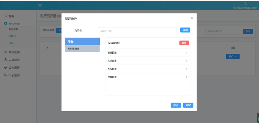Expand the 系统管理 permission chevron

click(186, 69)
